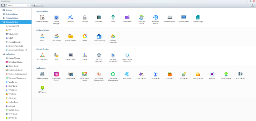Image resolution: width=256 pixels, height=121 pixels.
Task: Open Hardware settings icon
Action: tap(99, 17)
